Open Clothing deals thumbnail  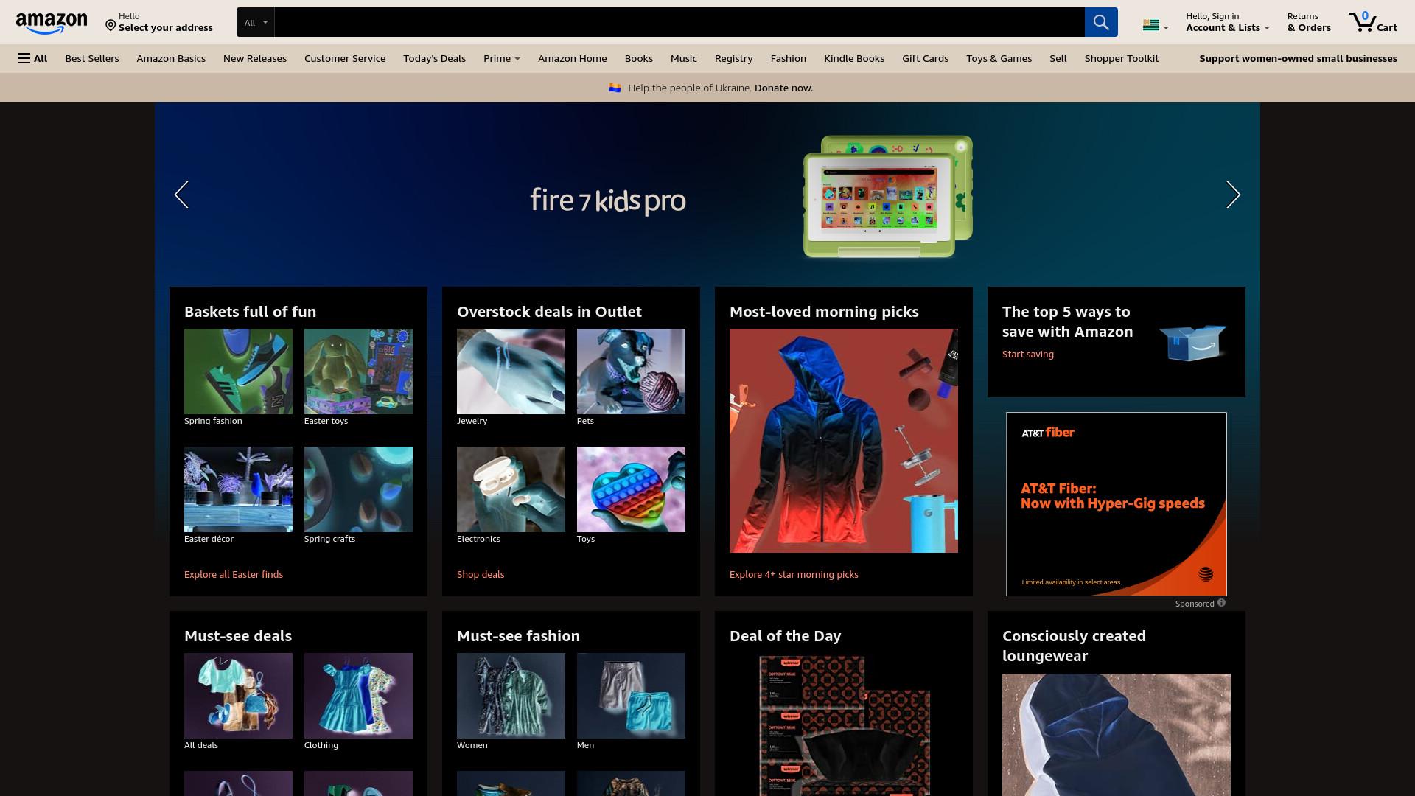point(358,696)
